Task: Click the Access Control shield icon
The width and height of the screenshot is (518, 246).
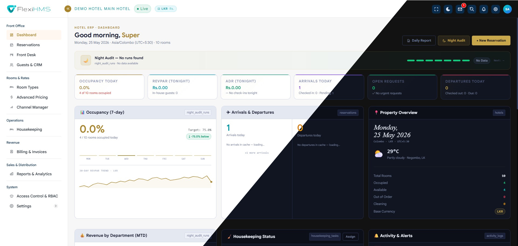Action: coord(12,196)
